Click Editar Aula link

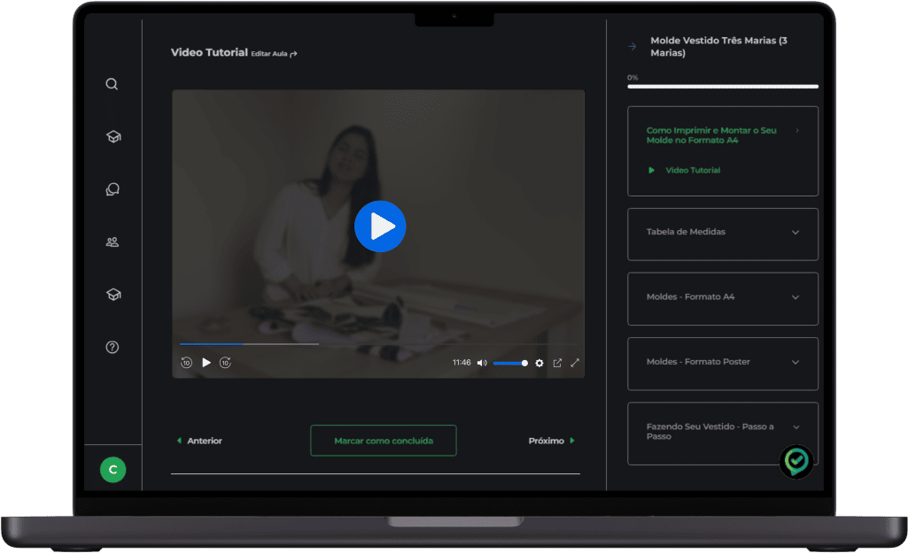click(x=269, y=54)
